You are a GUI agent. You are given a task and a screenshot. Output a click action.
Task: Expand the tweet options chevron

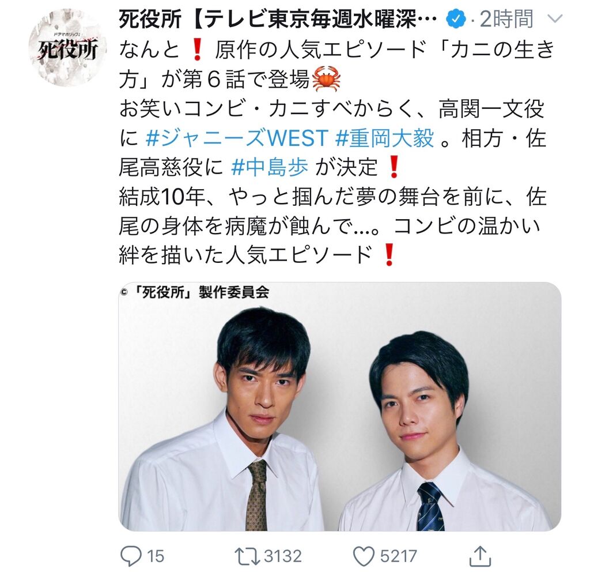(x=556, y=18)
